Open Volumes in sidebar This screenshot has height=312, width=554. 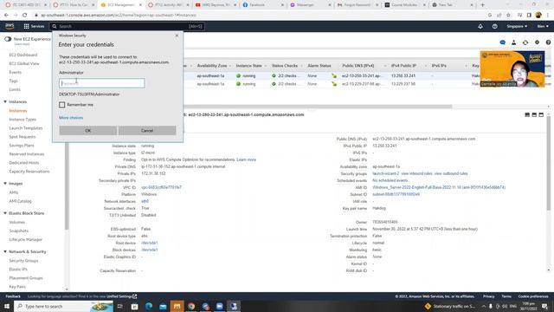pos(17,223)
